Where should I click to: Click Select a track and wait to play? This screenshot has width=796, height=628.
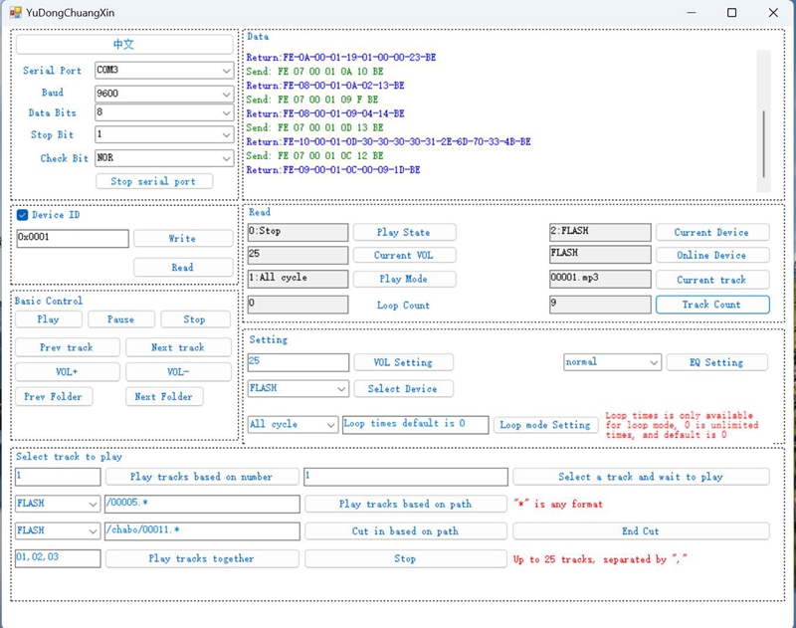point(641,477)
